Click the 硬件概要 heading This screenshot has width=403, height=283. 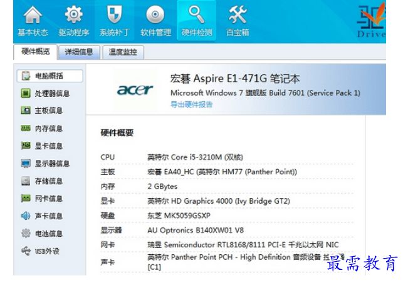(117, 132)
